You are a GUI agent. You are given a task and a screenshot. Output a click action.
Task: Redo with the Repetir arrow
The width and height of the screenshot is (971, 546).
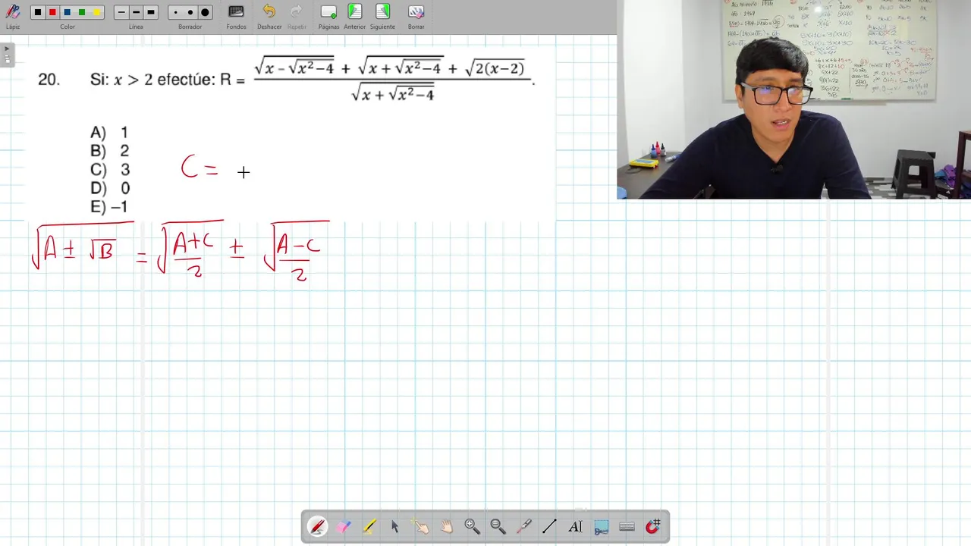tap(297, 11)
